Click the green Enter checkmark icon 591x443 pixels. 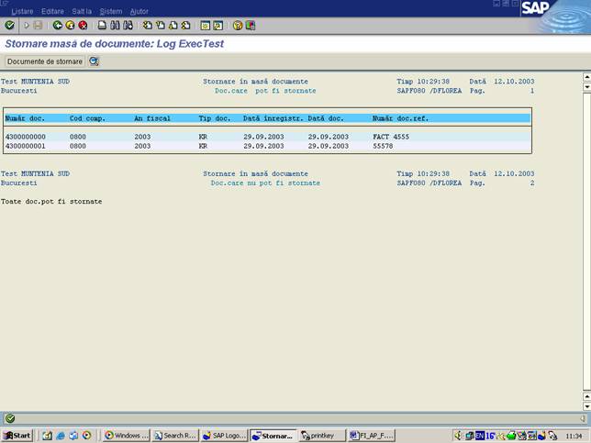tap(9, 26)
